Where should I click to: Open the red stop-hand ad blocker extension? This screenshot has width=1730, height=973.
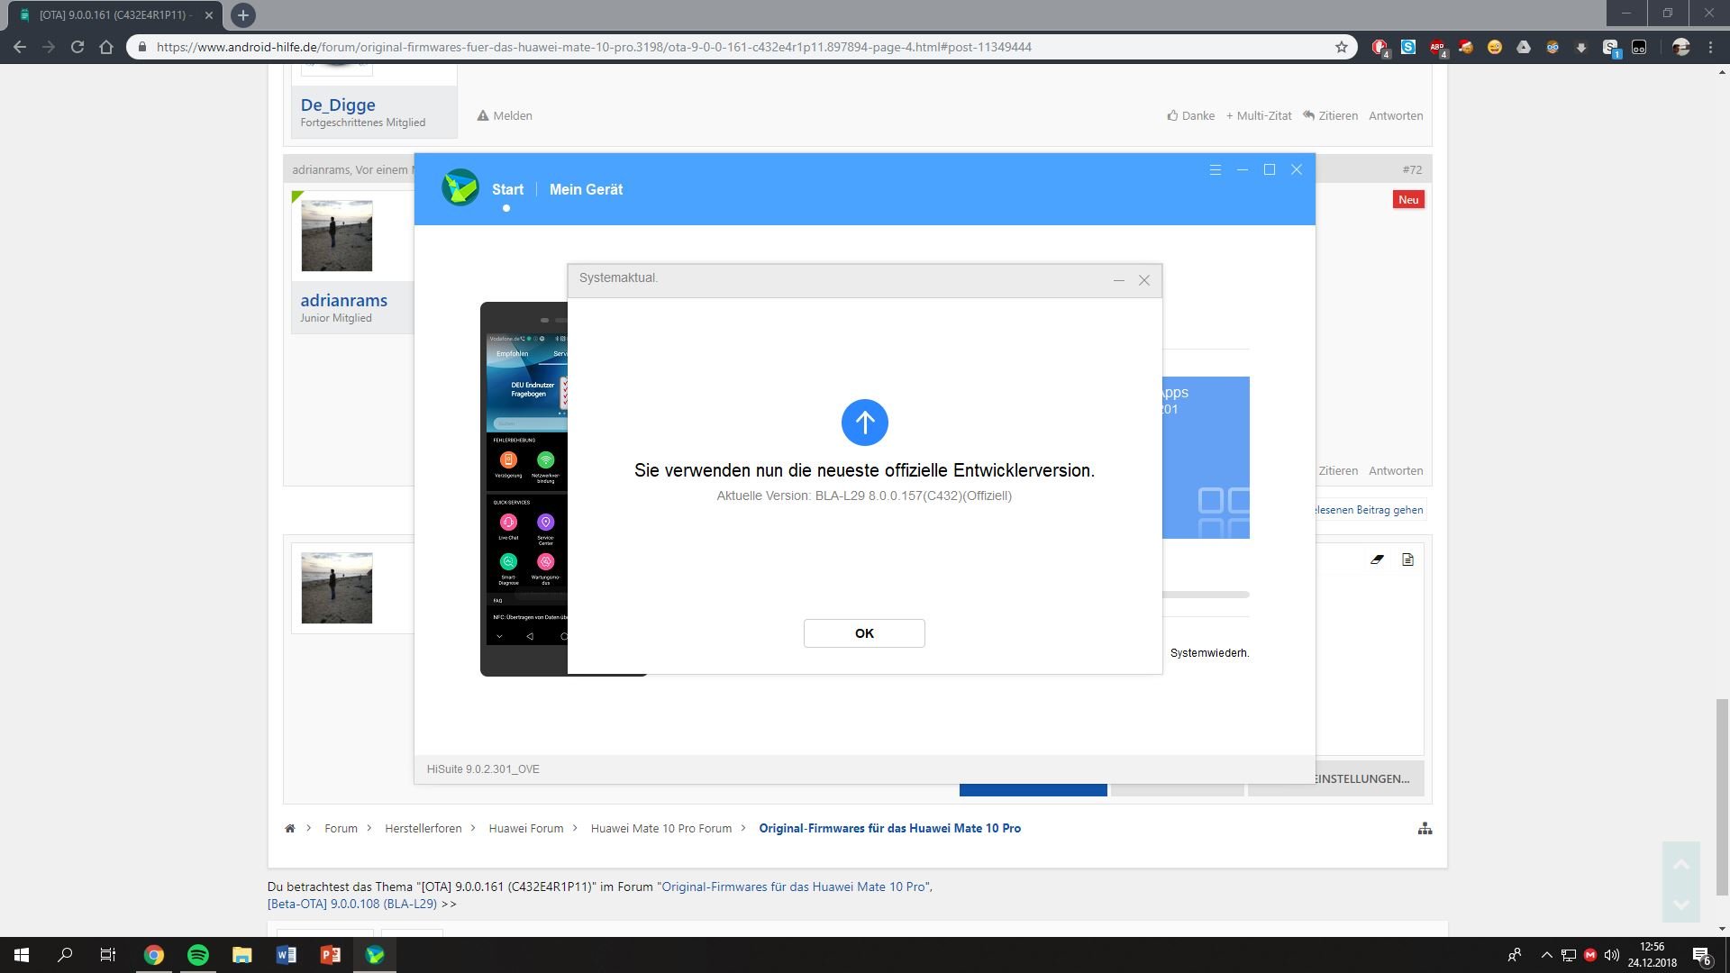coord(1379,47)
